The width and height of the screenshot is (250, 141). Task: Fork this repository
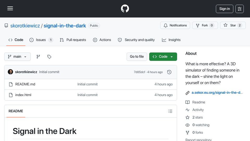pos(205,25)
